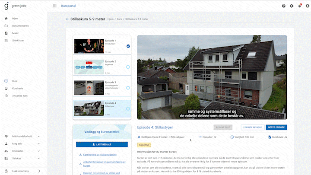This screenshot has height=175, width=311.
Task: Click the Vedlegg og kursmateriell heading
Action: click(x=102, y=132)
